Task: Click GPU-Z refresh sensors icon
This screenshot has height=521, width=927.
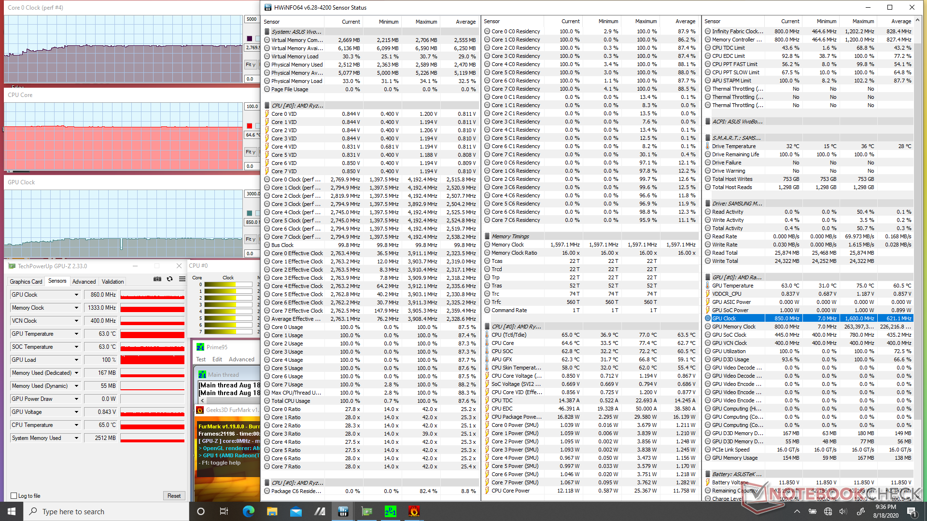Action: pos(169,279)
